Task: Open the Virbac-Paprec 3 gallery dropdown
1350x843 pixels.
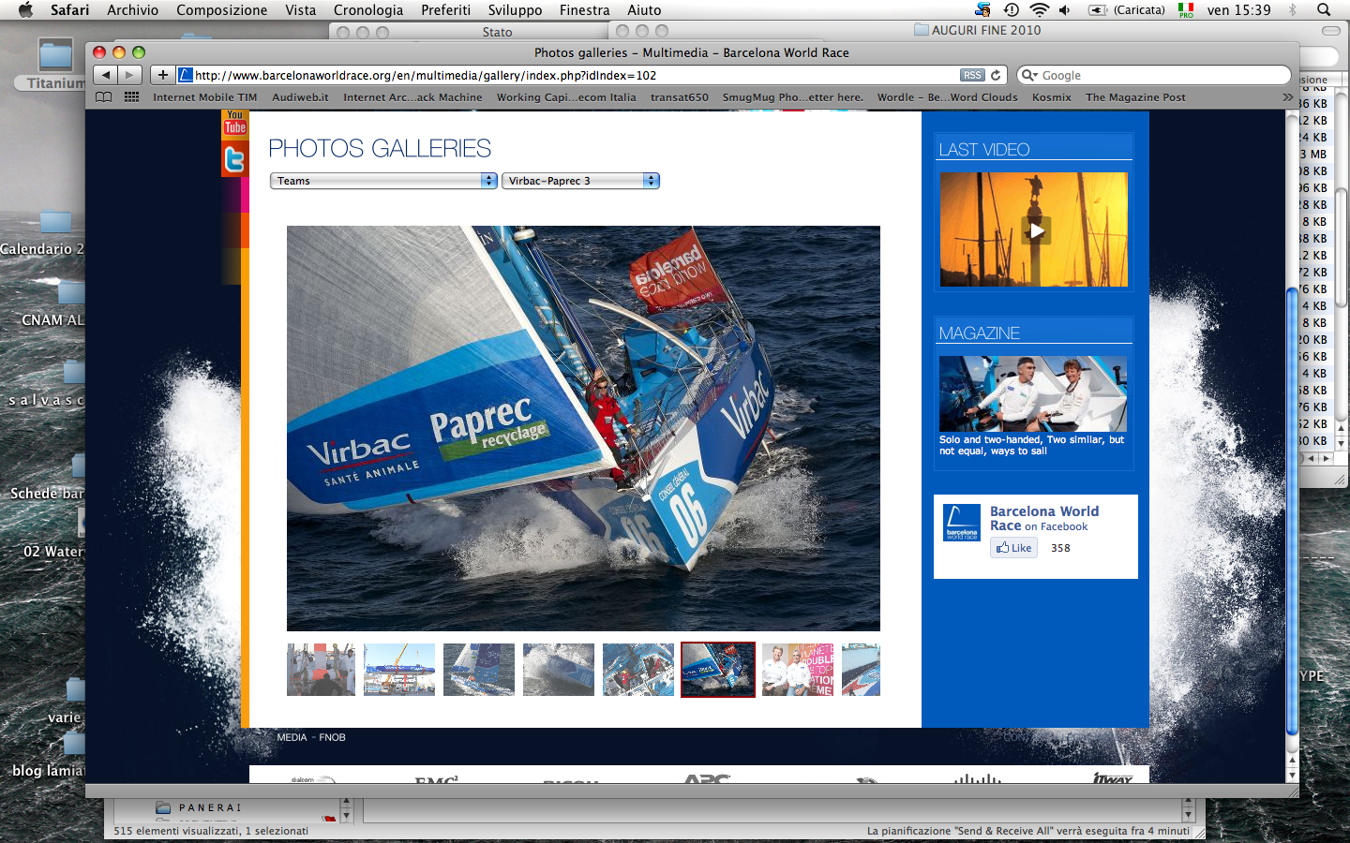Action: click(x=581, y=181)
